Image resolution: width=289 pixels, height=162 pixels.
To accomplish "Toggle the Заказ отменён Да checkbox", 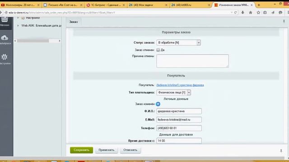I will (x=158, y=50).
